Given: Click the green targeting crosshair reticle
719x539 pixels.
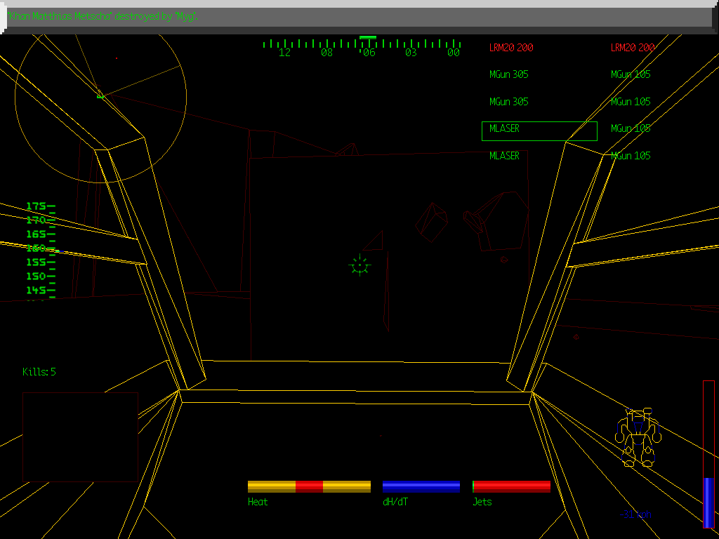Looking at the screenshot, I should coord(359,265).
